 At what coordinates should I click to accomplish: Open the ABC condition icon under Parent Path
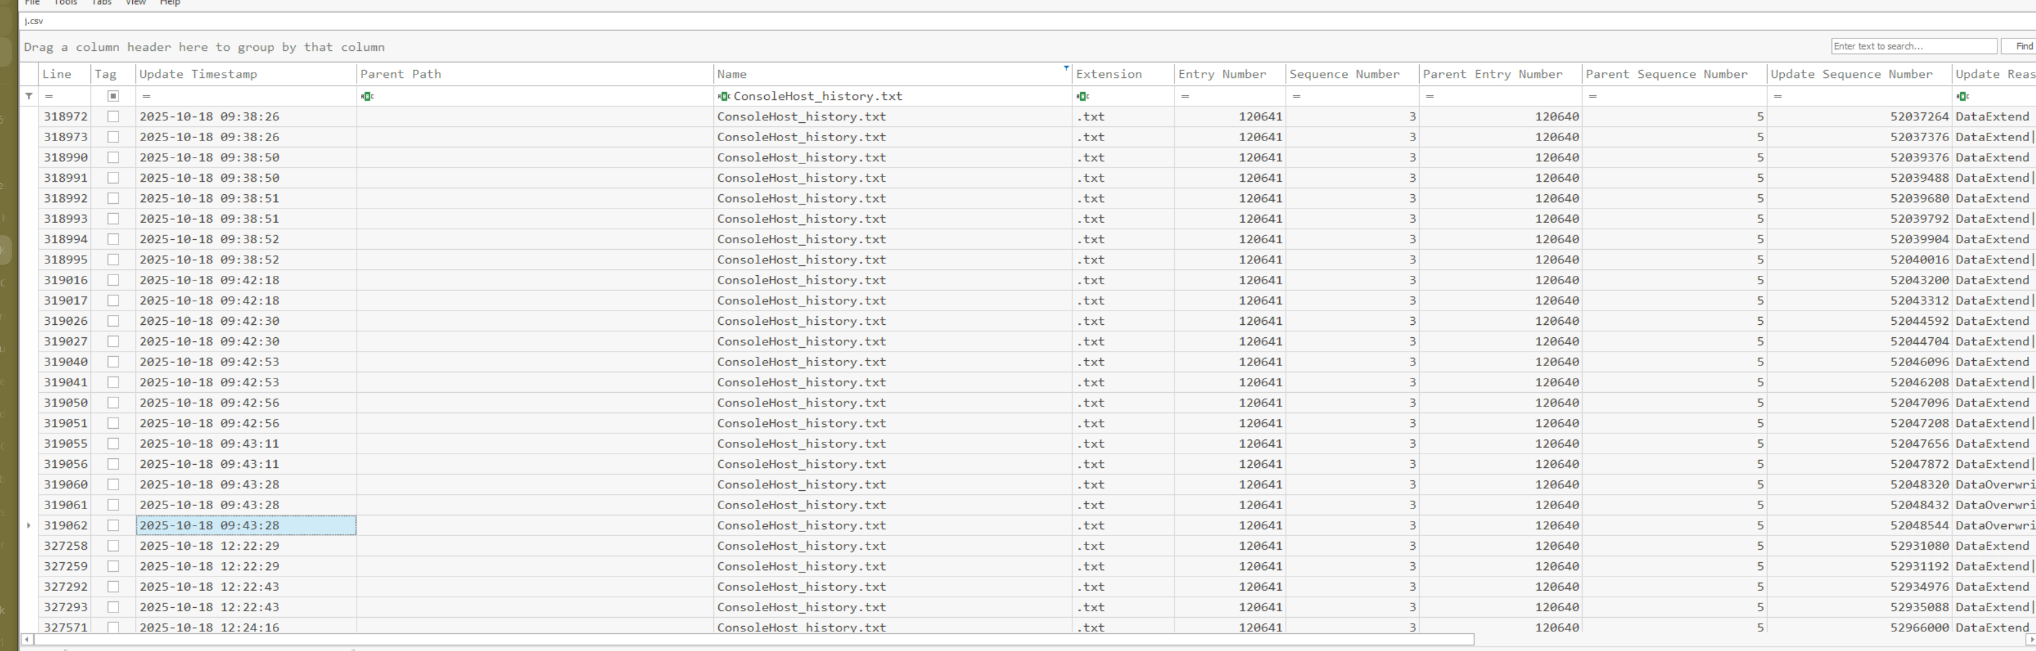[x=368, y=96]
